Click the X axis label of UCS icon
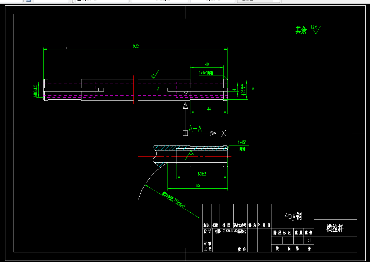The height and width of the screenshot is (262, 370). coord(224,133)
